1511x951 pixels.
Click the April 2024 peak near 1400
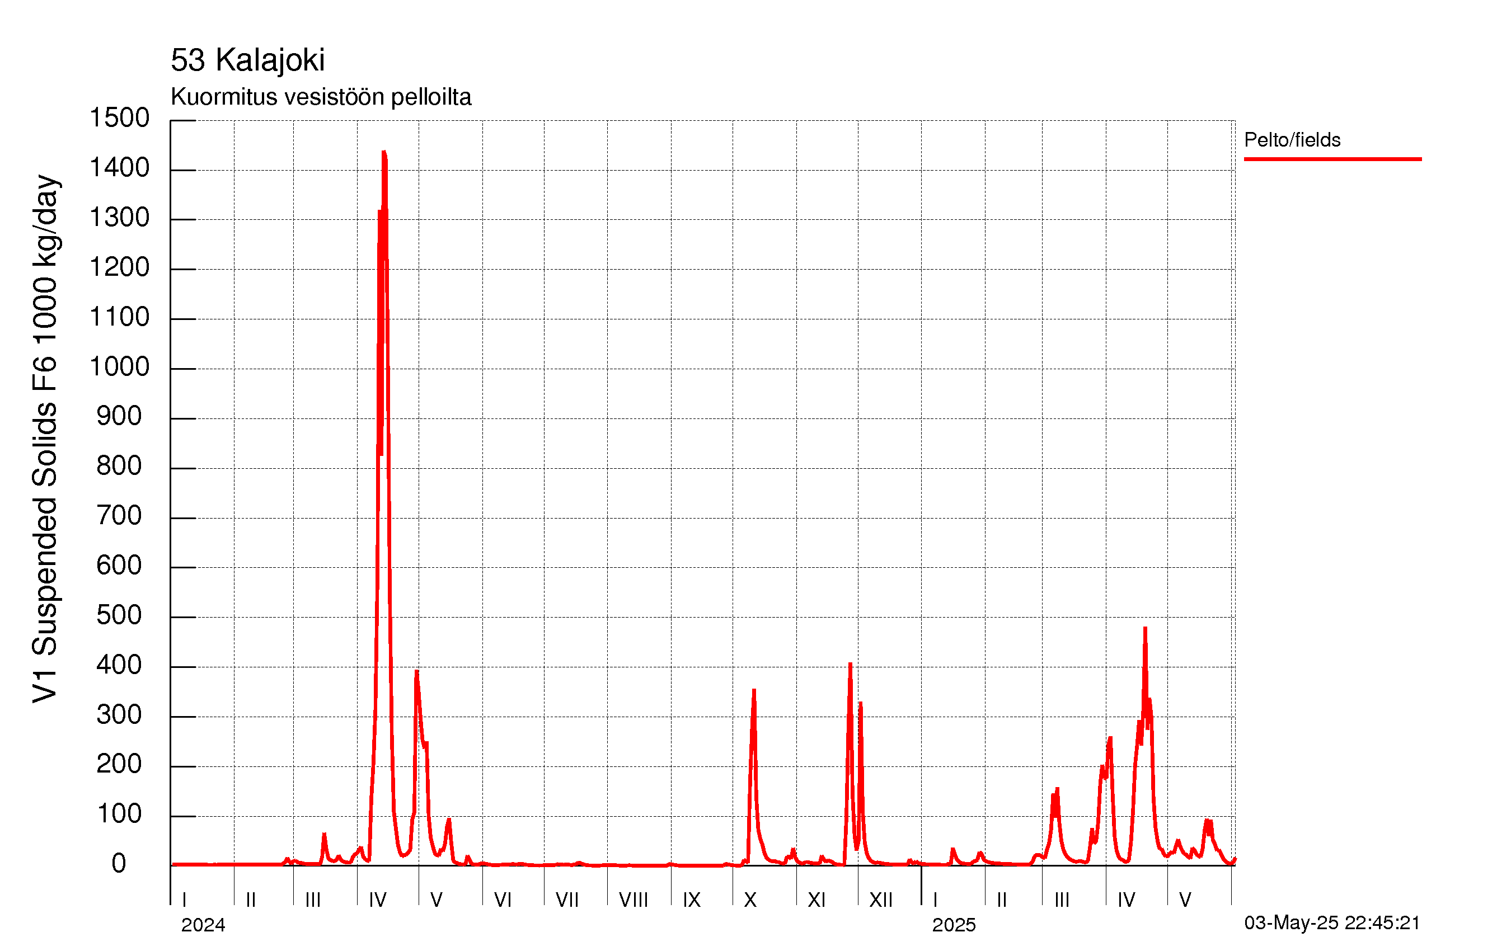(x=383, y=152)
